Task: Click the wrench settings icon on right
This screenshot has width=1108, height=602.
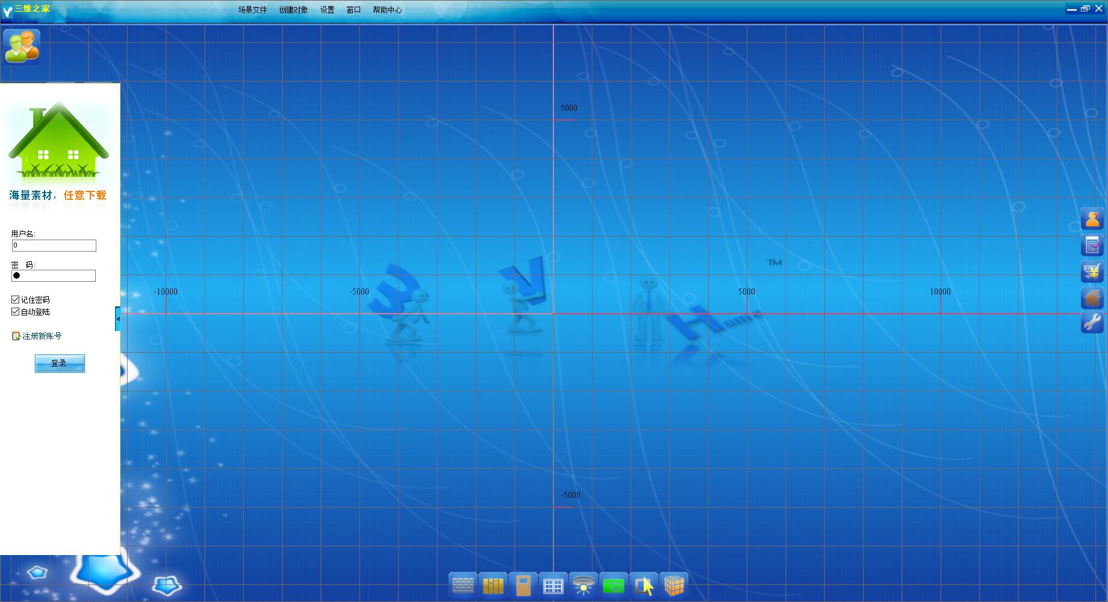Action: (1092, 323)
